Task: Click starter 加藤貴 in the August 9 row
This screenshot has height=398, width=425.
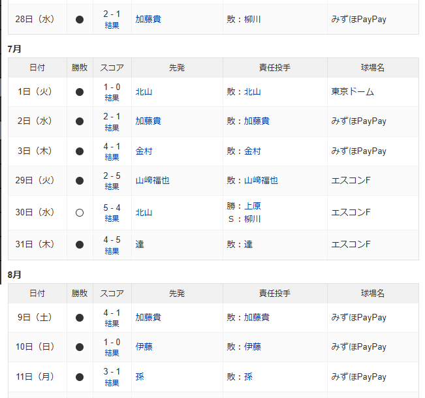Action: point(148,318)
